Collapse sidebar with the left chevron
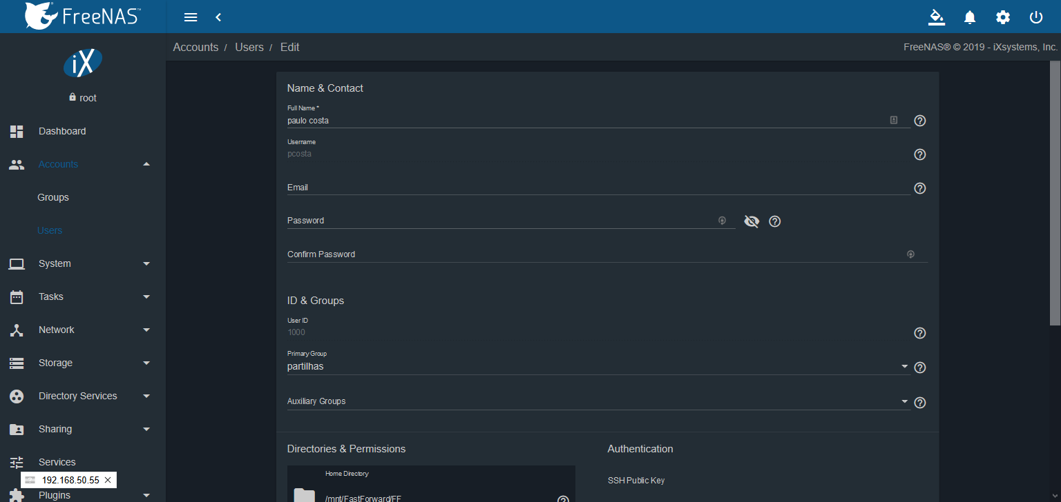 click(x=218, y=17)
